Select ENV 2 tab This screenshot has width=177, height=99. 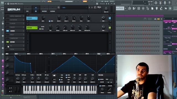coord(29,54)
